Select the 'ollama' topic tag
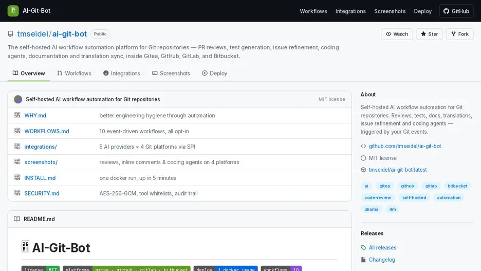The width and height of the screenshot is (481, 271). point(371,209)
